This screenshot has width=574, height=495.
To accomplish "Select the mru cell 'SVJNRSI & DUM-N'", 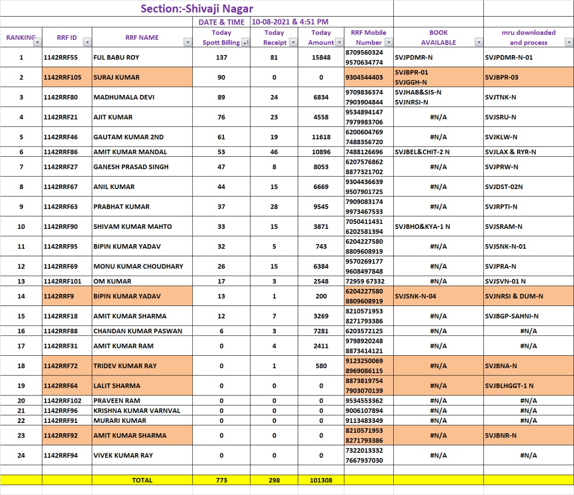I will pos(529,296).
